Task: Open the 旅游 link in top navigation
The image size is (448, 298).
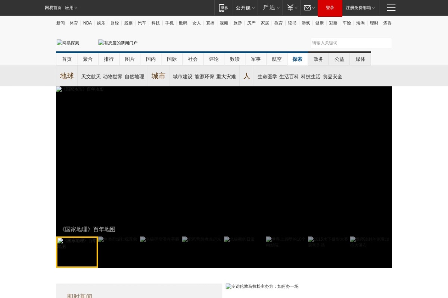Action: coord(237,23)
